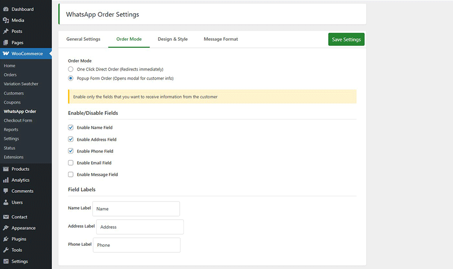Screen dimensions: 453x269
Task: Open Products menu item text
Action: 20,169
